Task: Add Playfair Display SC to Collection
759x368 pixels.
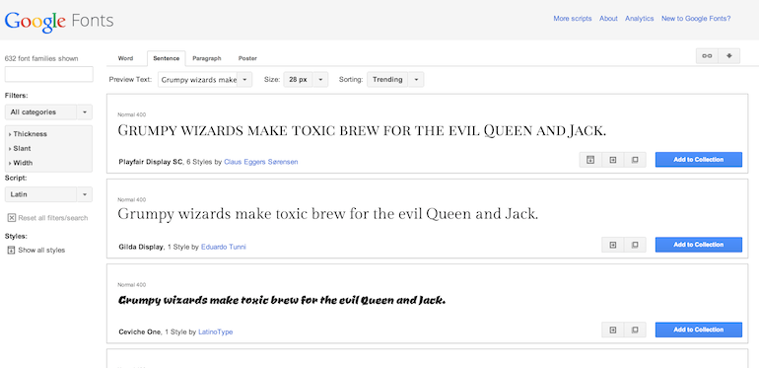Action: coord(699,160)
